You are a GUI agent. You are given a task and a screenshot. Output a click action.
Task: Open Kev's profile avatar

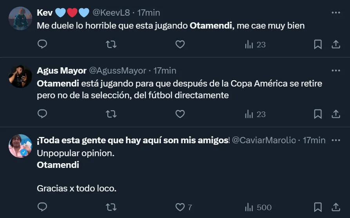point(20,18)
